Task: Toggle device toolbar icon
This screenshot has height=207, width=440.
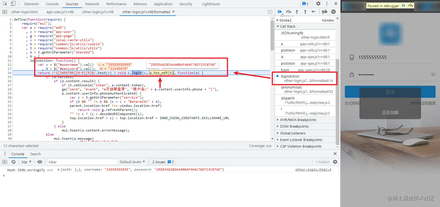Action: 13,4
